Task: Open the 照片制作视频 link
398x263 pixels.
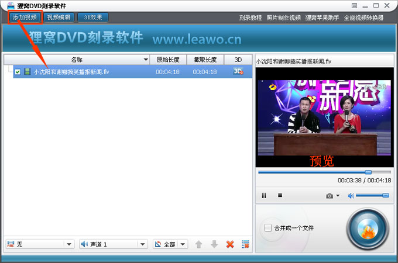Action: coord(283,18)
